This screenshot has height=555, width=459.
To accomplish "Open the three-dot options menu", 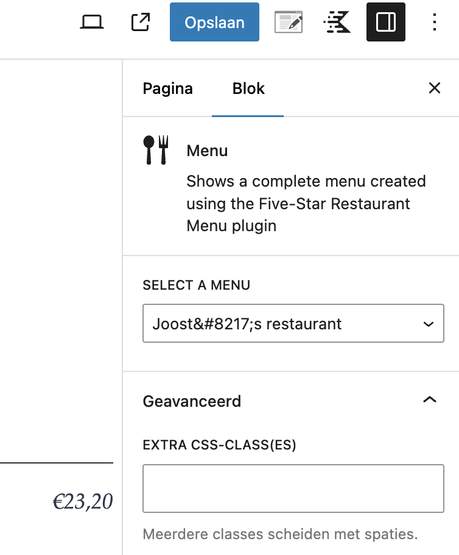I will [434, 23].
